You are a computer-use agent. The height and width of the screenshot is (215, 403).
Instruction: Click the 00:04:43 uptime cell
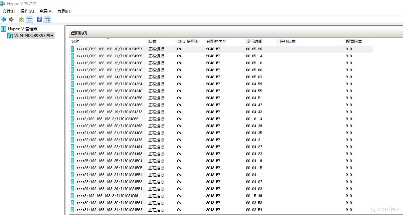tap(254, 112)
